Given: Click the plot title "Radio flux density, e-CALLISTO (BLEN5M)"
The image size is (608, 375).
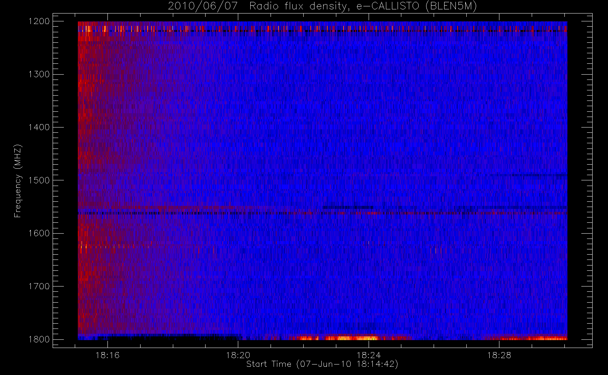Looking at the screenshot, I should [363, 6].
